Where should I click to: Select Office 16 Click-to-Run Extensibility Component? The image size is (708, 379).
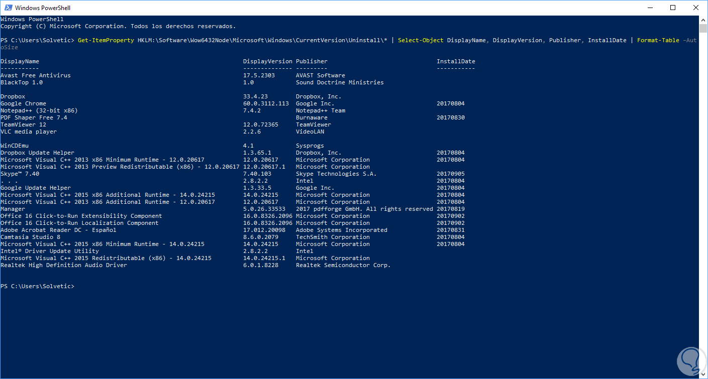click(x=81, y=216)
